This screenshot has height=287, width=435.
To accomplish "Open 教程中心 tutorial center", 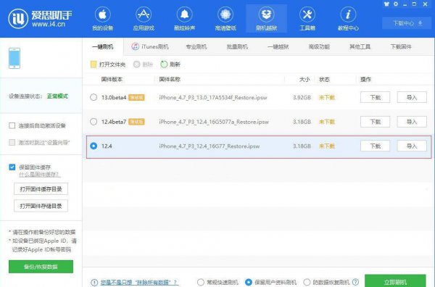I will (348, 19).
